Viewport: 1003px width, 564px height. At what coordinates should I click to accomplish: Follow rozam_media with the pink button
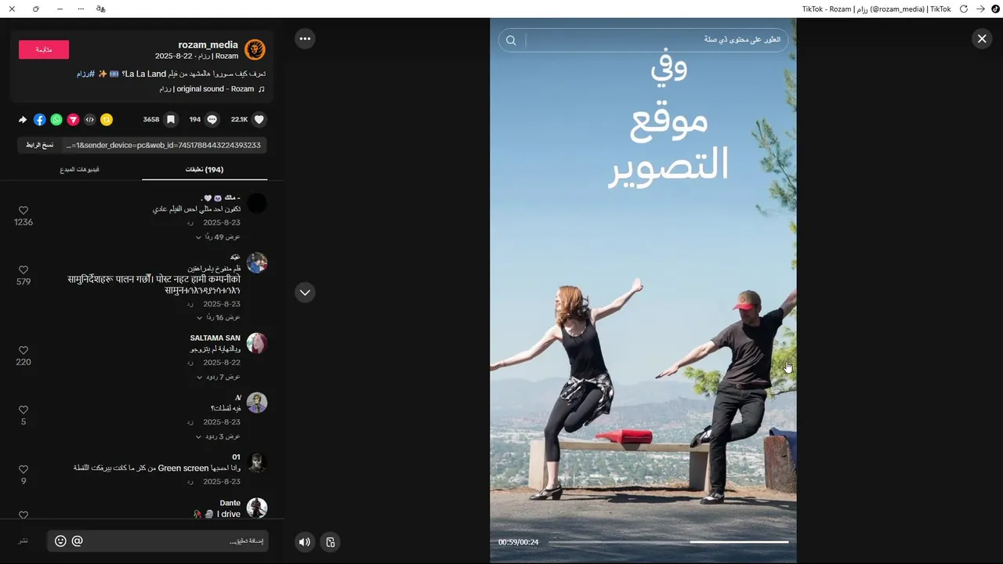(44, 49)
